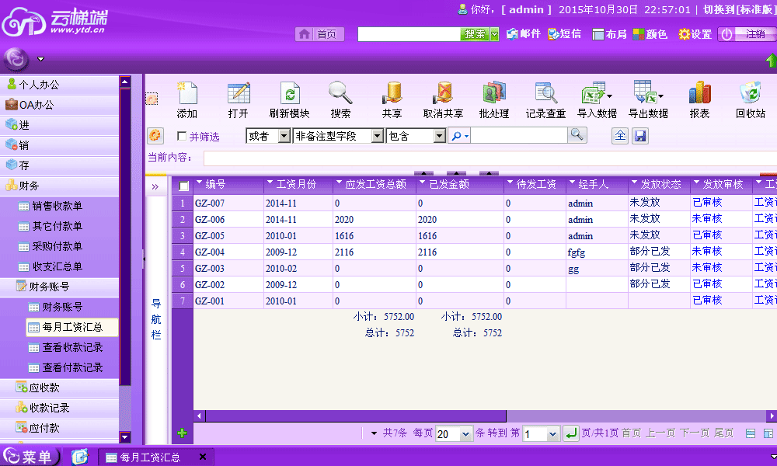Viewport: 777px width, 466px height.
Task: Open the 编号 column header menu arrow
Action: tap(199, 183)
